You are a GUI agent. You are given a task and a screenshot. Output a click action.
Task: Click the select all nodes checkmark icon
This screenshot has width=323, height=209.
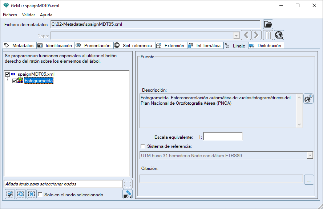pos(10,195)
